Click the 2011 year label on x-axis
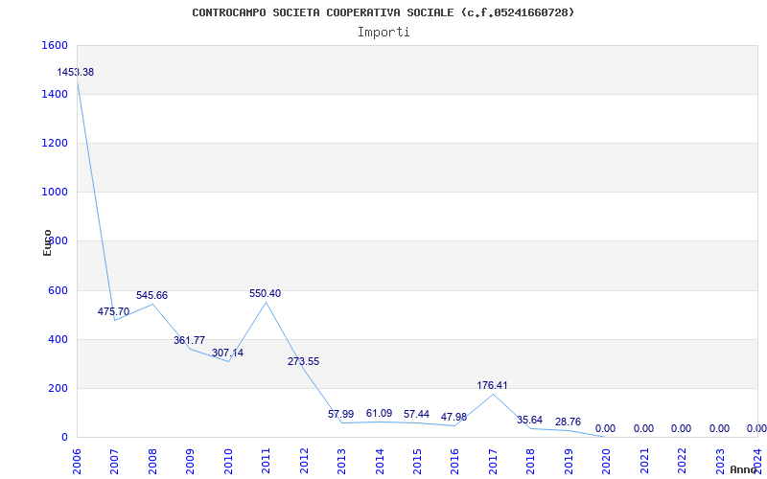 pos(266,462)
